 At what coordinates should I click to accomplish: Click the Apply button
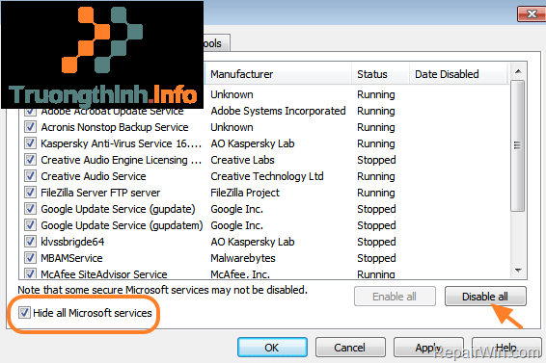pyautogui.click(x=428, y=348)
